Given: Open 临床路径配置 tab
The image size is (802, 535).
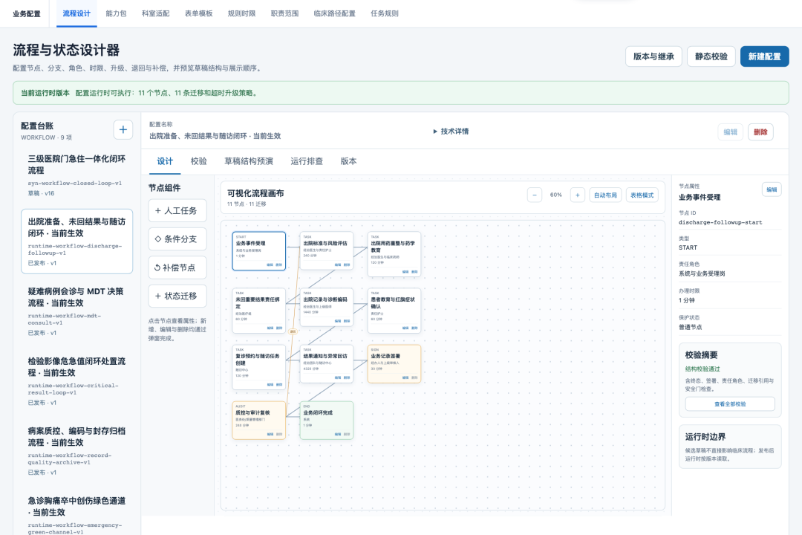Looking at the screenshot, I should [334, 13].
